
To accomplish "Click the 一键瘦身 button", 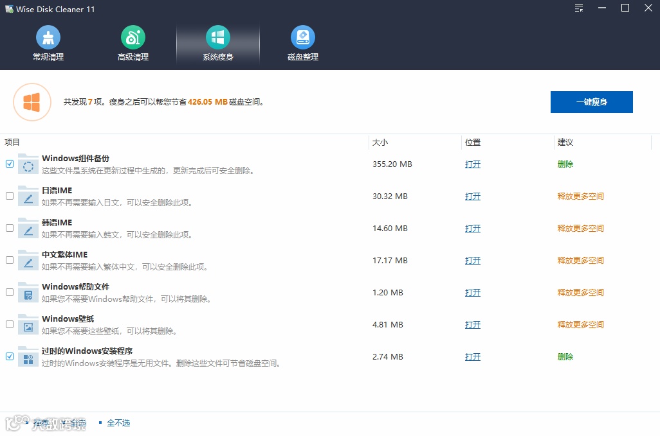I will (591, 102).
